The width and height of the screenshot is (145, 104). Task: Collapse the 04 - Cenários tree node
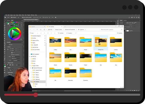(x=31, y=82)
